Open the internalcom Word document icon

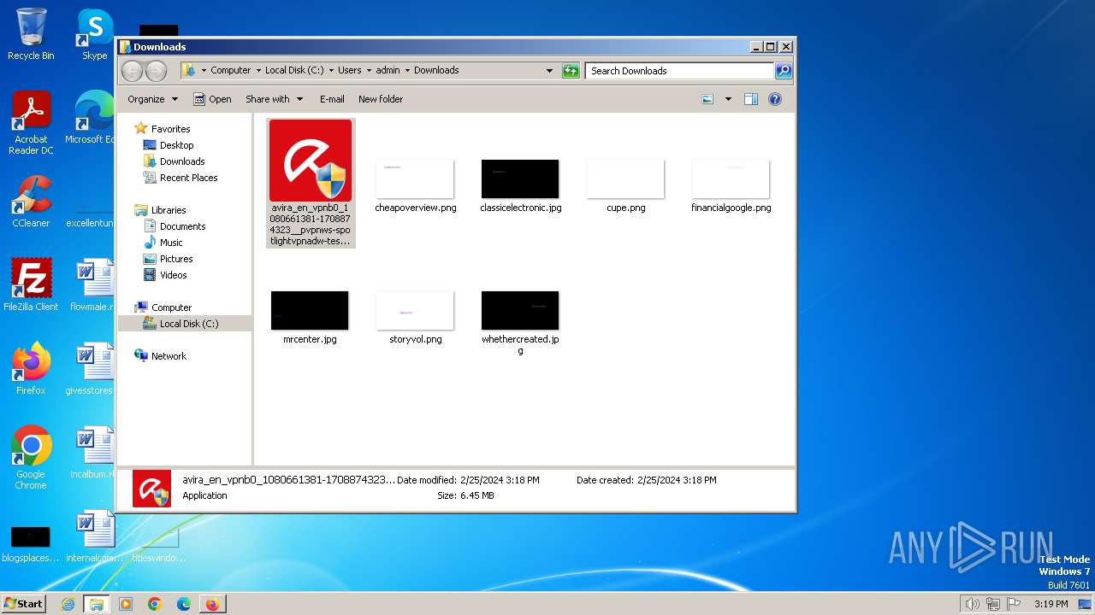[93, 536]
